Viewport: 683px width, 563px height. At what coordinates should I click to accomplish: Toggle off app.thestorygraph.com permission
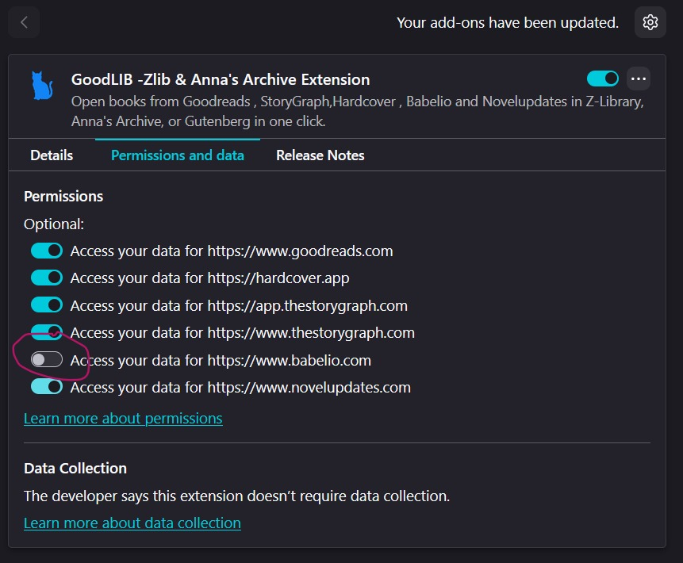47,305
